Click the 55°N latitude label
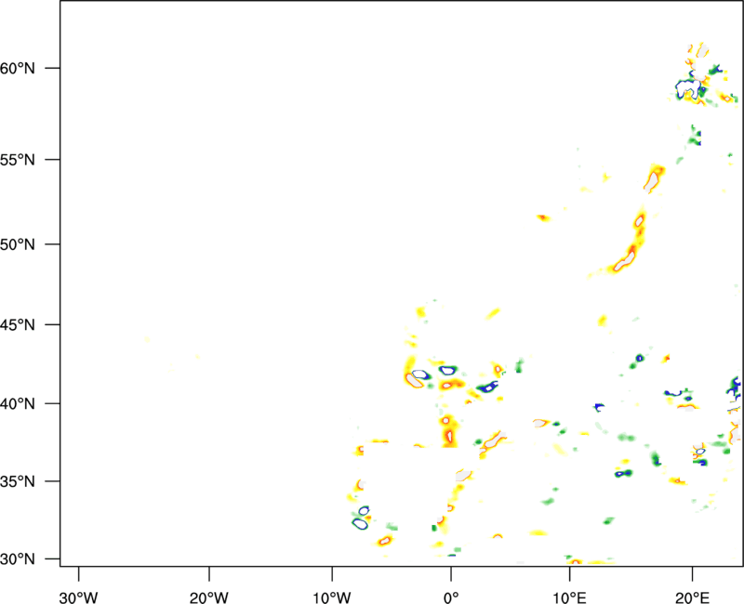Image resolution: width=744 pixels, height=604 pixels. 18,160
